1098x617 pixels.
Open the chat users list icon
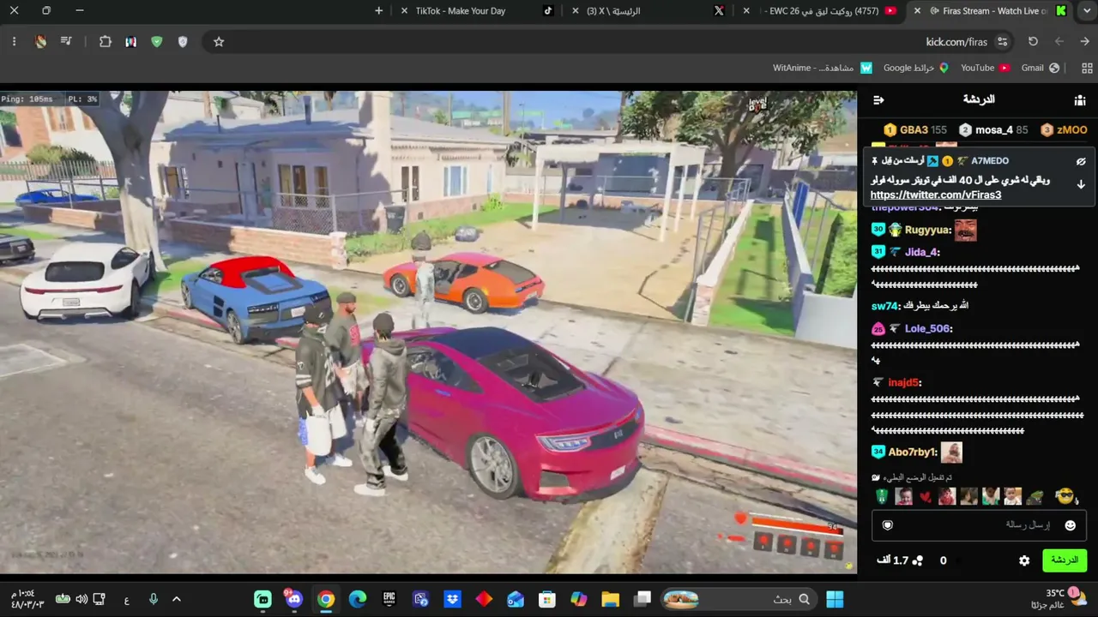click(1080, 100)
